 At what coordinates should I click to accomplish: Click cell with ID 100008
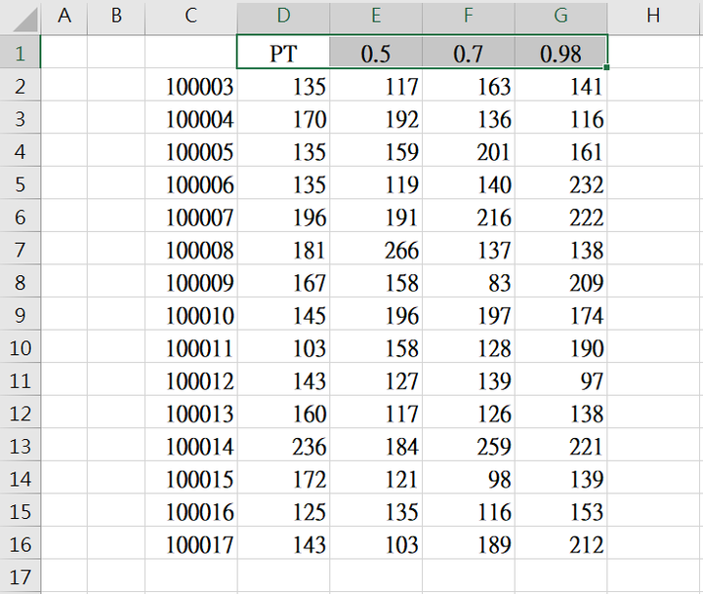pos(191,249)
